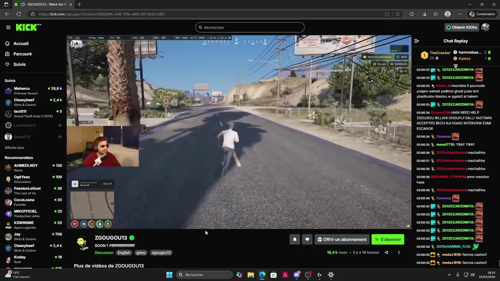The height and width of the screenshot is (281, 500).
Task: Mute the tab audio speaker icon
Action: point(22,4)
